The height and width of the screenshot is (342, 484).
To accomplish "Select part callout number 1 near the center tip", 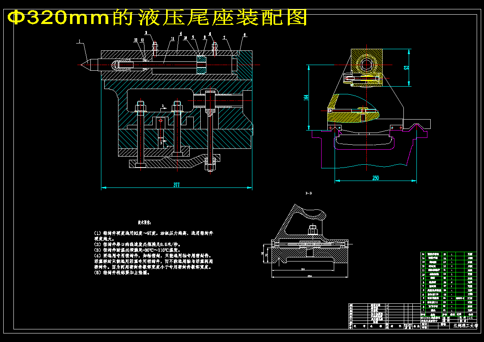I will [79, 41].
